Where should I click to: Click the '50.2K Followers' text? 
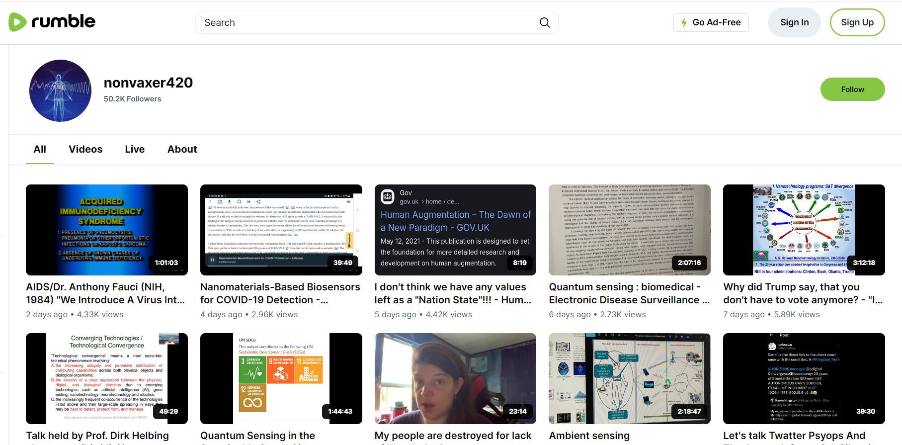(x=132, y=99)
